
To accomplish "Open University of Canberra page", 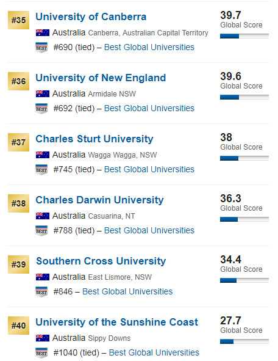I will tap(91, 17).
